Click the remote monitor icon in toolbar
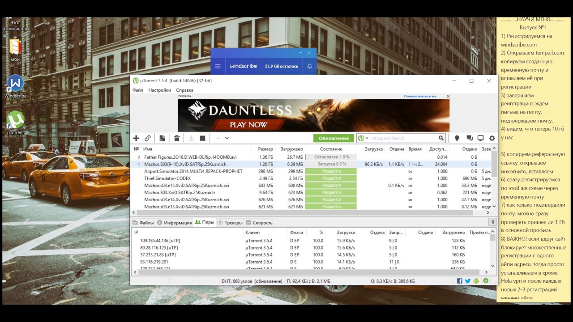The image size is (573, 322). point(480,138)
